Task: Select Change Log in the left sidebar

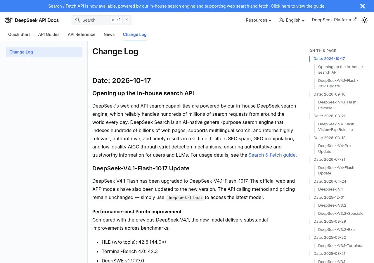Action: tap(44, 52)
